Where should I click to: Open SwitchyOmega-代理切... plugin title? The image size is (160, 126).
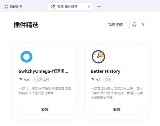(43, 71)
